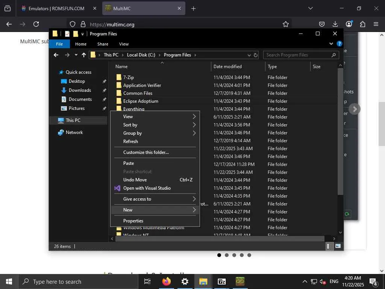The width and height of the screenshot is (385, 289).
Task: Open the browser extensions icon
Action: [362, 24]
